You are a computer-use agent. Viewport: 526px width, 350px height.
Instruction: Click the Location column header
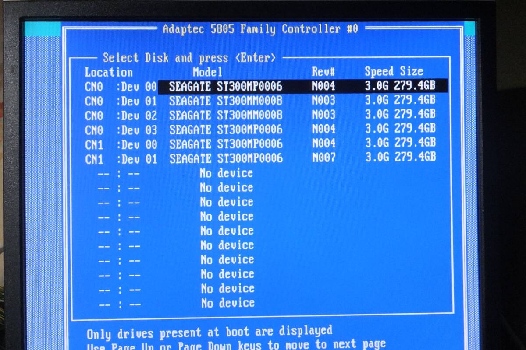point(109,72)
